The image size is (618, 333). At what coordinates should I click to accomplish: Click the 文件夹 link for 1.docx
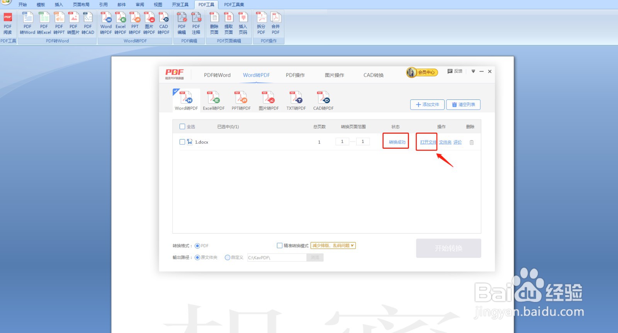tap(445, 142)
